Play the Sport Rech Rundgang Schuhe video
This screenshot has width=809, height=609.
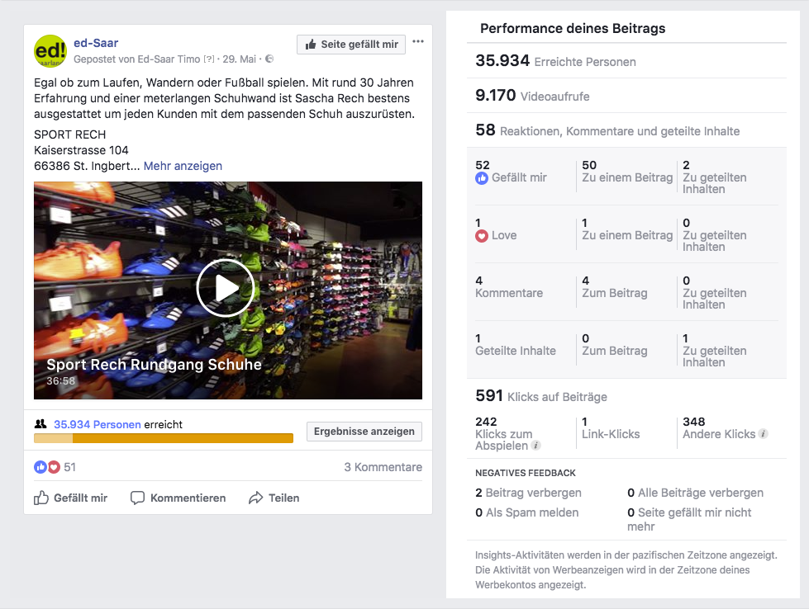coord(226,288)
